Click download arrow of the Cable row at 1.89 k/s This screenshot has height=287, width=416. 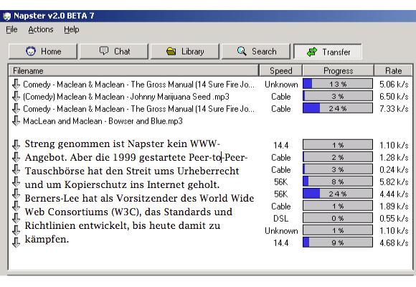click(16, 206)
